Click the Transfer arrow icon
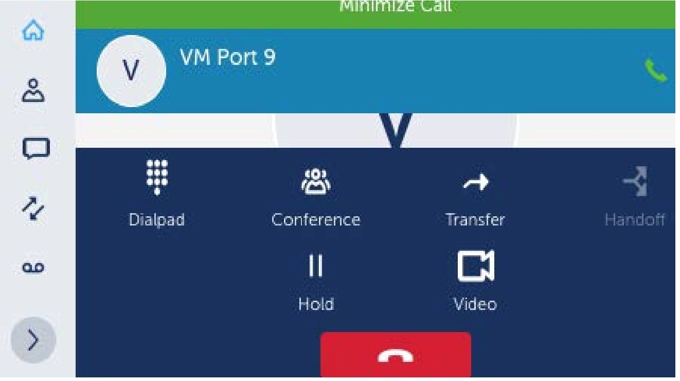This screenshot has width=680, height=381. click(x=474, y=181)
